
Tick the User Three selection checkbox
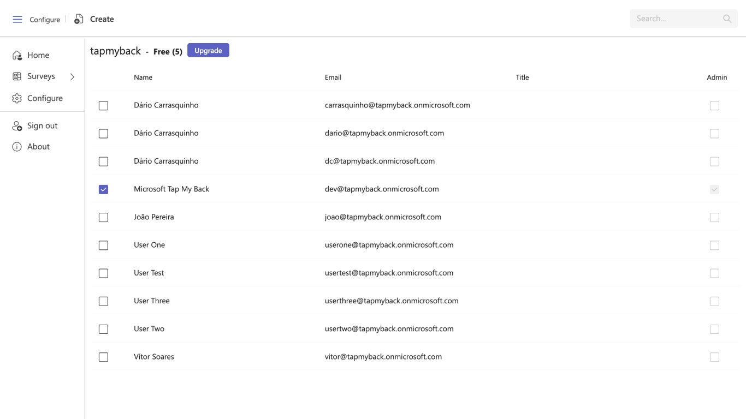pos(103,301)
